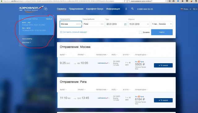Click the SkyTeam alliance emblem
Screen dimensions: 198x113
[45, 9]
